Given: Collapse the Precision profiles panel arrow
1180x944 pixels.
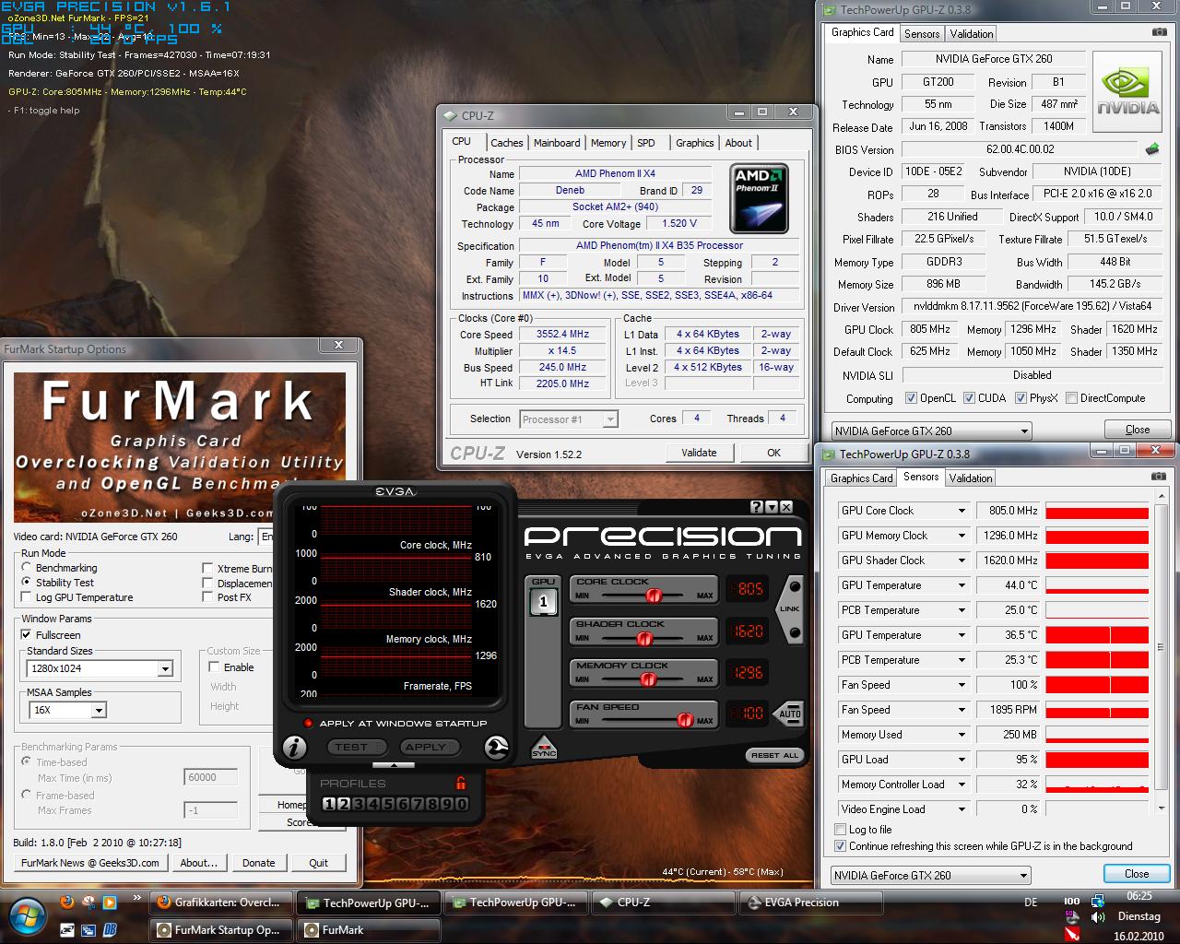Looking at the screenshot, I should 394,765.
